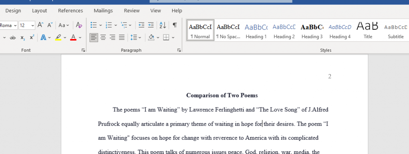Open the View tab
The height and width of the screenshot is (154, 409).
click(x=155, y=11)
